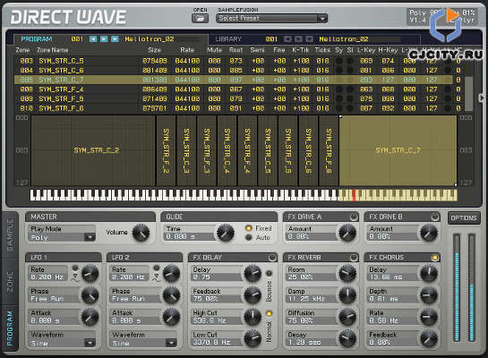Select zone row SYM_STR_C_6
The width and height of the screenshot is (488, 358).
click(x=238, y=71)
